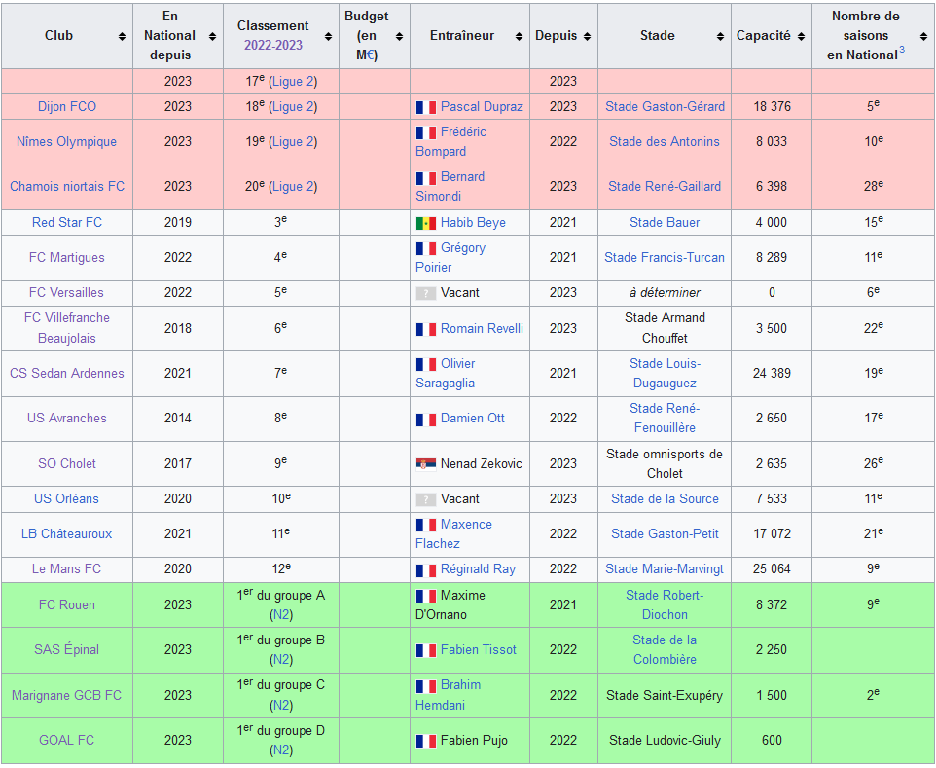Open CS Sedan Ardennes link
Viewport: 936px width, 768px height.
point(67,373)
